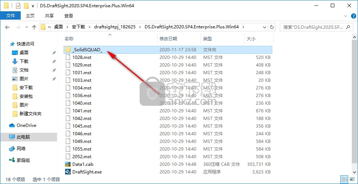This screenshot has height=184, width=358.
Task: Select the DraftSight.exe application icon
Action: click(x=68, y=172)
